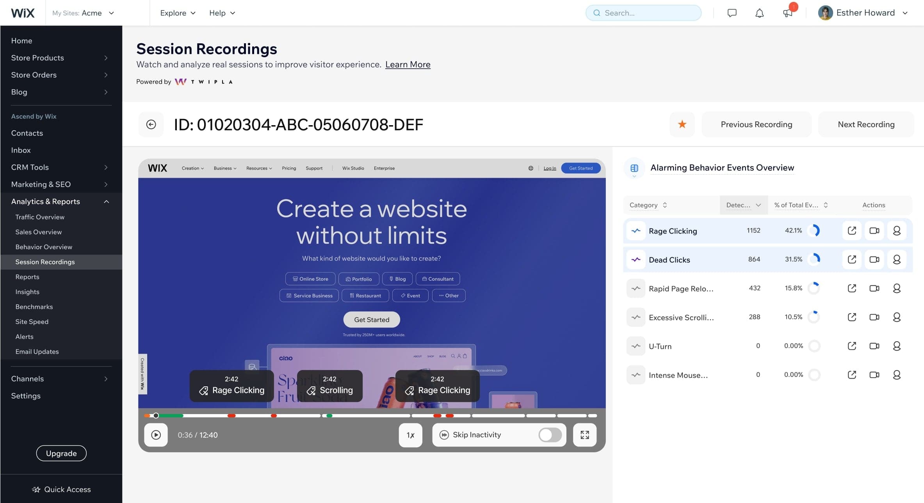The height and width of the screenshot is (503, 924).
Task: Open the notifications bell icon
Action: point(759,13)
